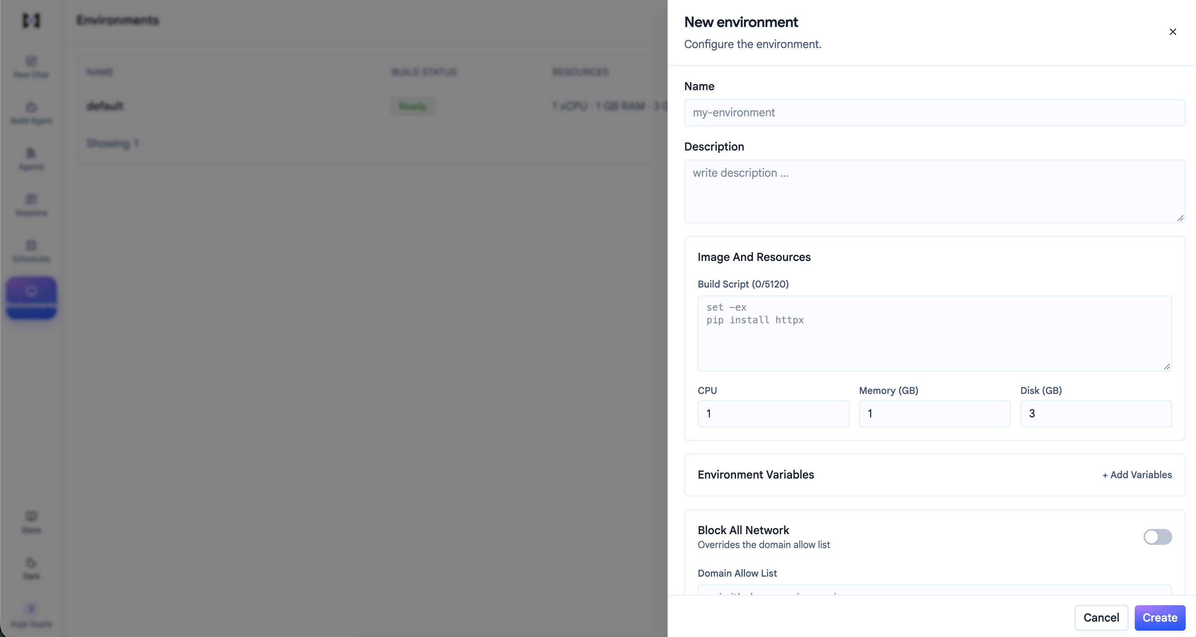Click the Domain Allow List input
Image resolution: width=1196 pixels, height=637 pixels.
tap(935, 590)
